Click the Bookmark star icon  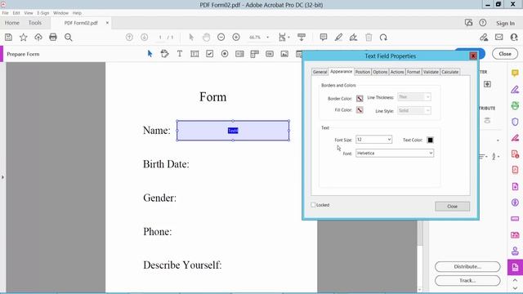coord(24,38)
